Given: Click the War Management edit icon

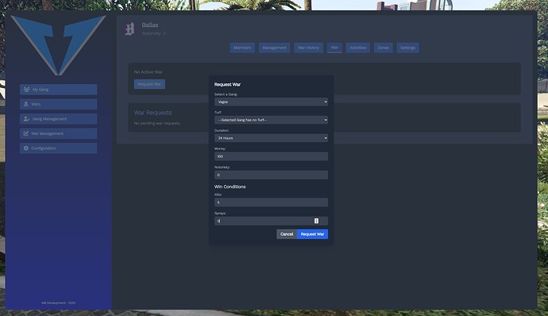Looking at the screenshot, I should (26, 133).
